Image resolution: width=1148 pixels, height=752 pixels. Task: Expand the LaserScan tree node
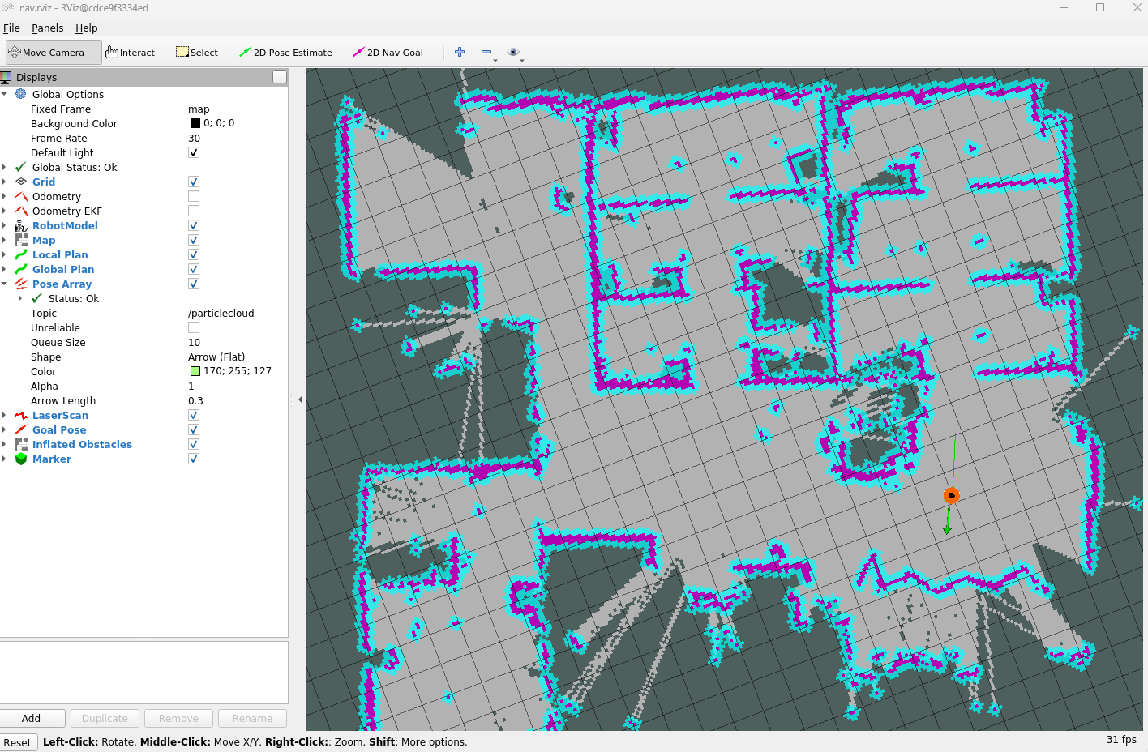4,415
